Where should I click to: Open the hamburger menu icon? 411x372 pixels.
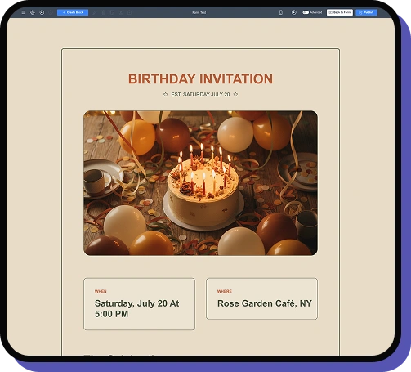point(23,12)
